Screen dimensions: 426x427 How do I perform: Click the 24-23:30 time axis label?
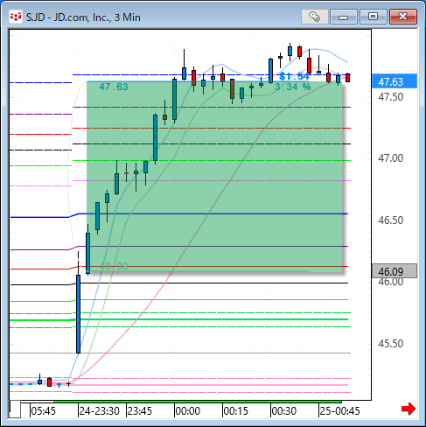100,411
